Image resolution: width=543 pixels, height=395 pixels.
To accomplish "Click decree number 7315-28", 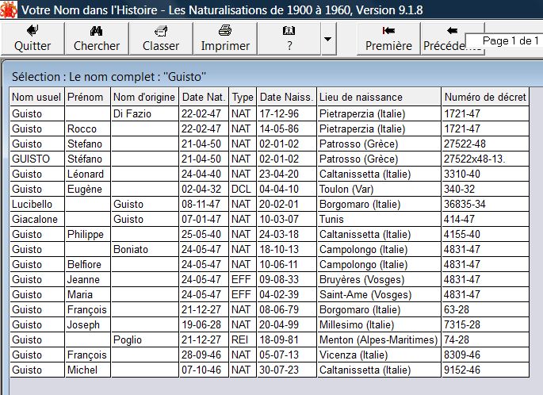I will (x=485, y=324).
